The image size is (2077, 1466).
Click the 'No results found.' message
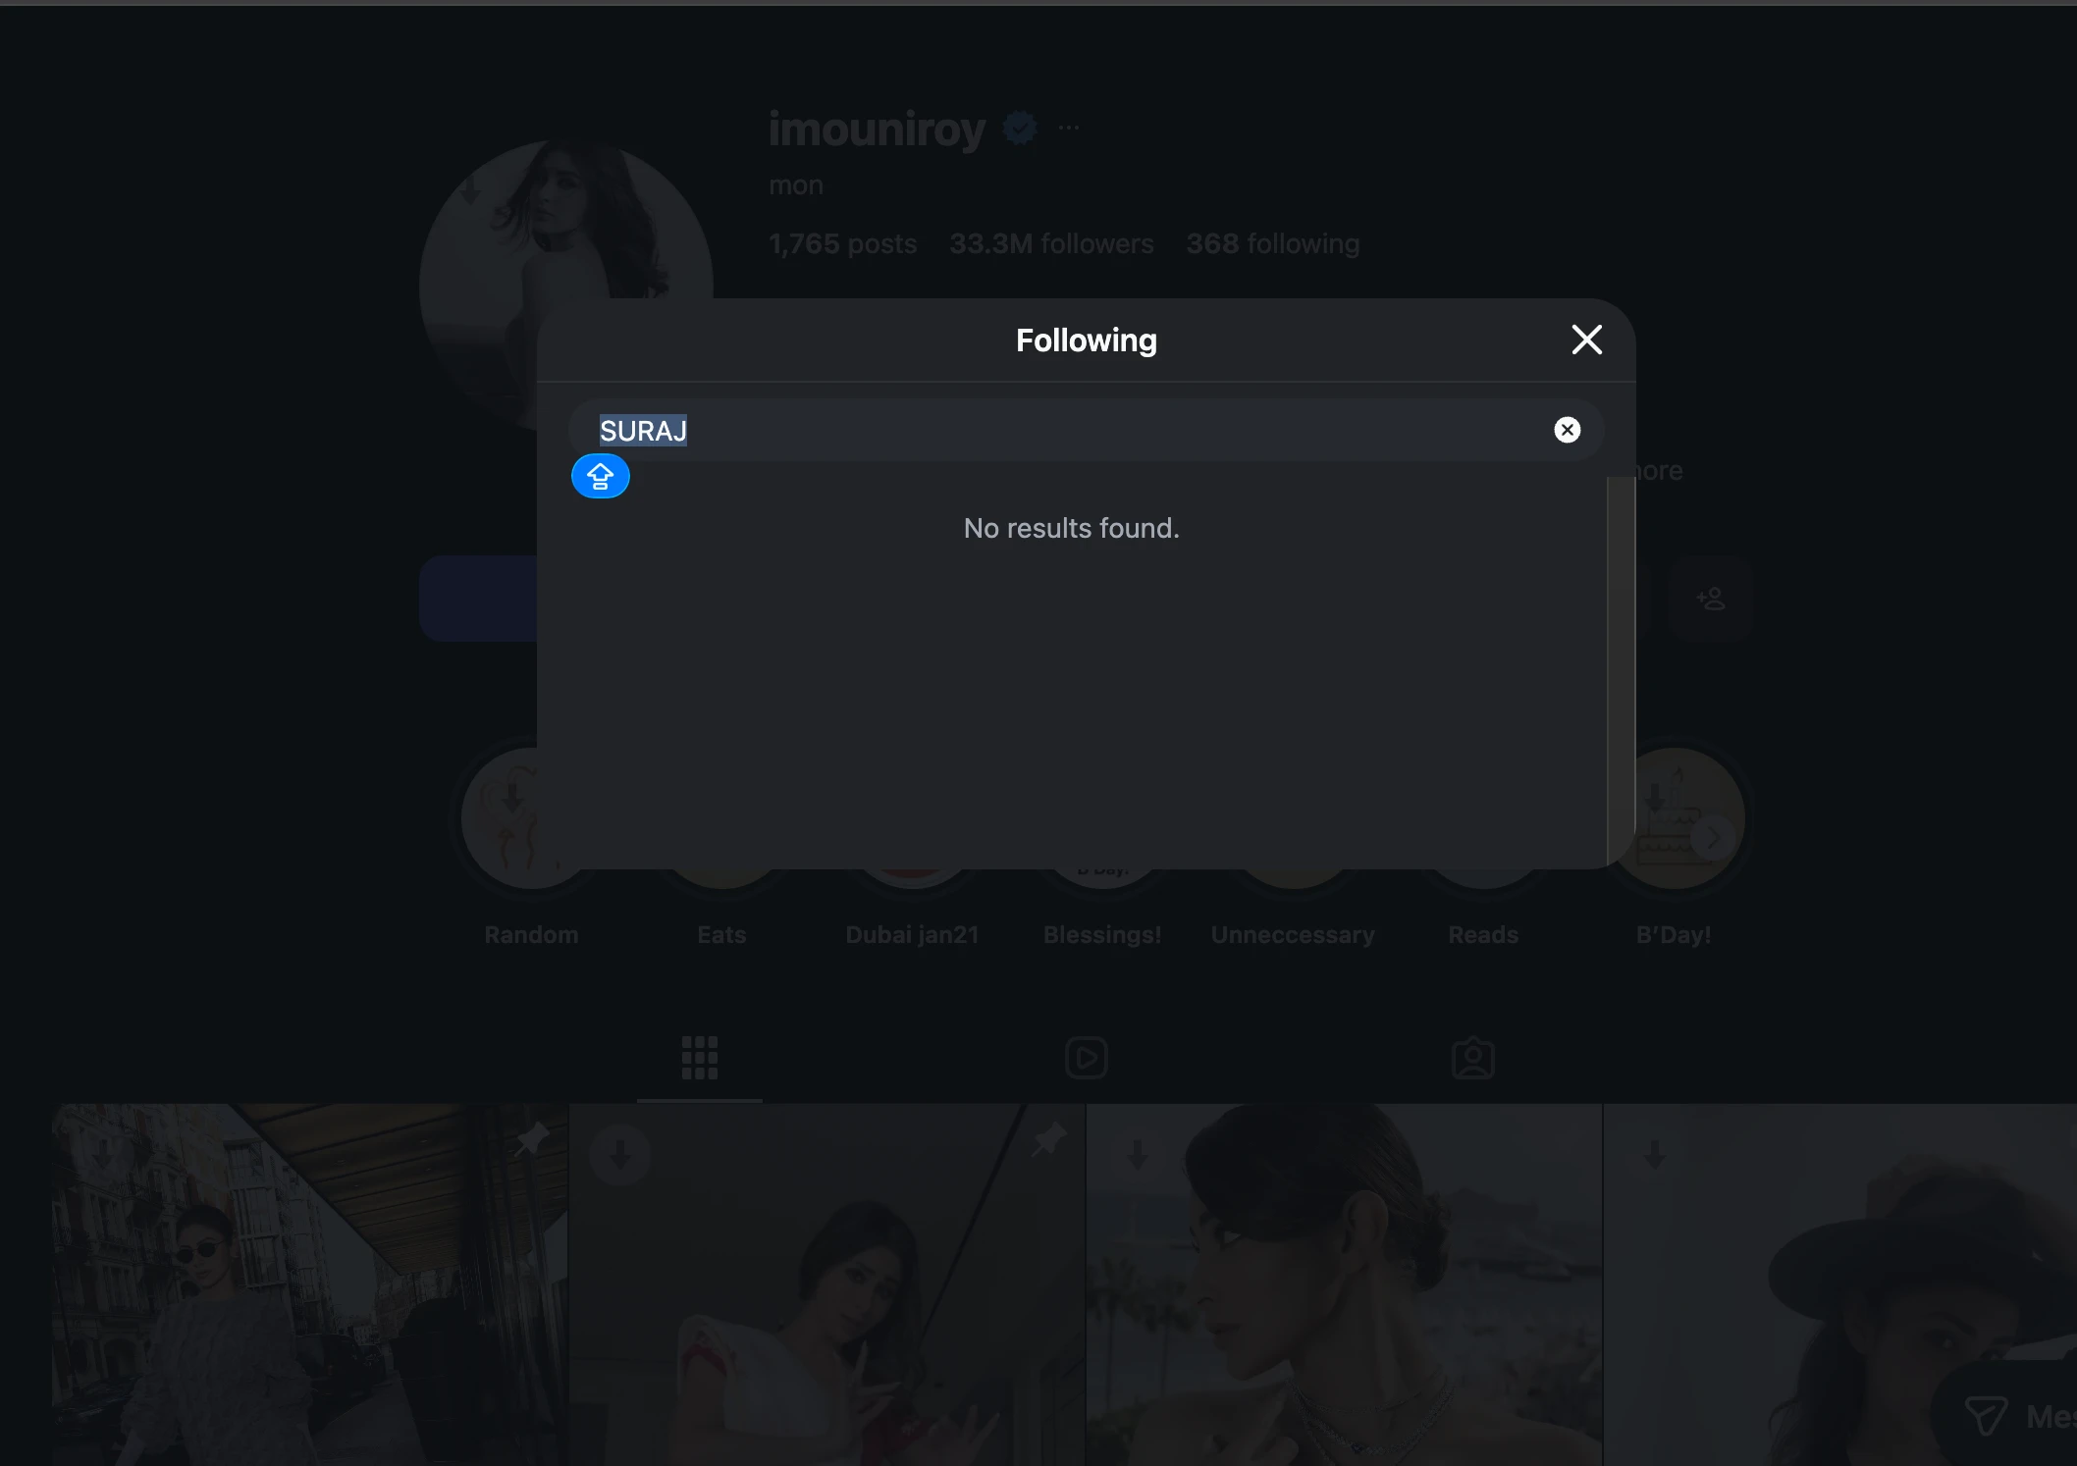coord(1071,528)
